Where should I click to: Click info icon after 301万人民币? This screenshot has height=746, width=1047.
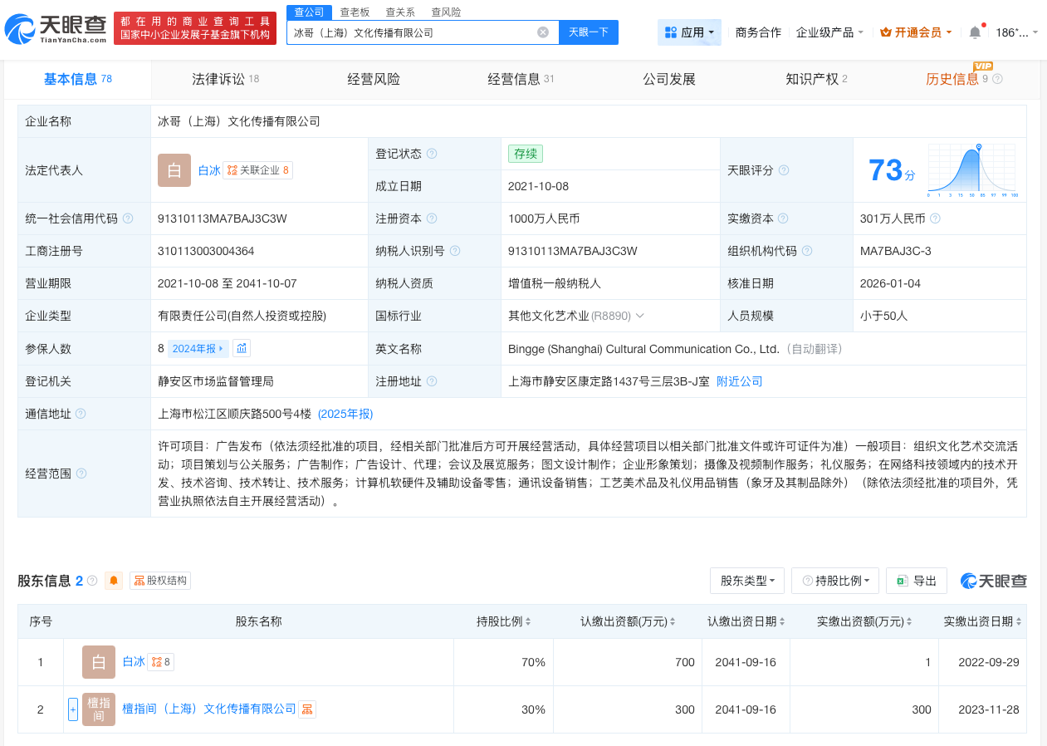(x=935, y=218)
